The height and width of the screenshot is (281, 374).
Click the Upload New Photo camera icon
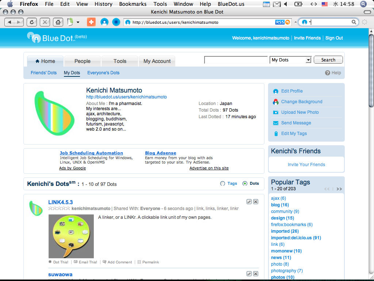click(x=276, y=112)
